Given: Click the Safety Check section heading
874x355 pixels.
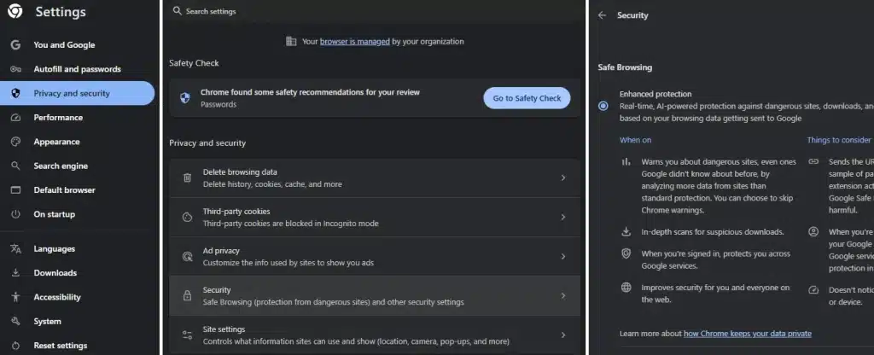Looking at the screenshot, I should [x=194, y=63].
